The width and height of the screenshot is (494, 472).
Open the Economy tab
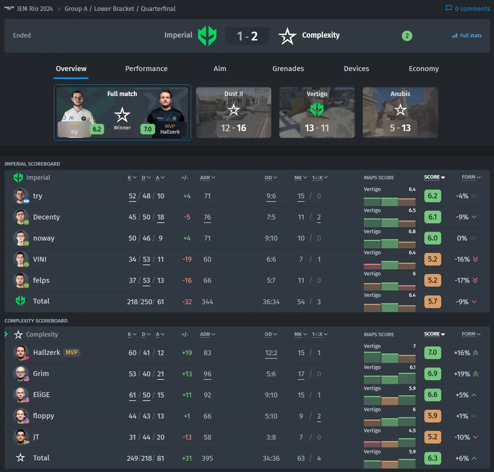(424, 69)
